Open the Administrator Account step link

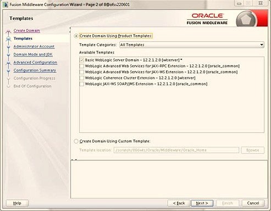pyautogui.click(x=34, y=47)
